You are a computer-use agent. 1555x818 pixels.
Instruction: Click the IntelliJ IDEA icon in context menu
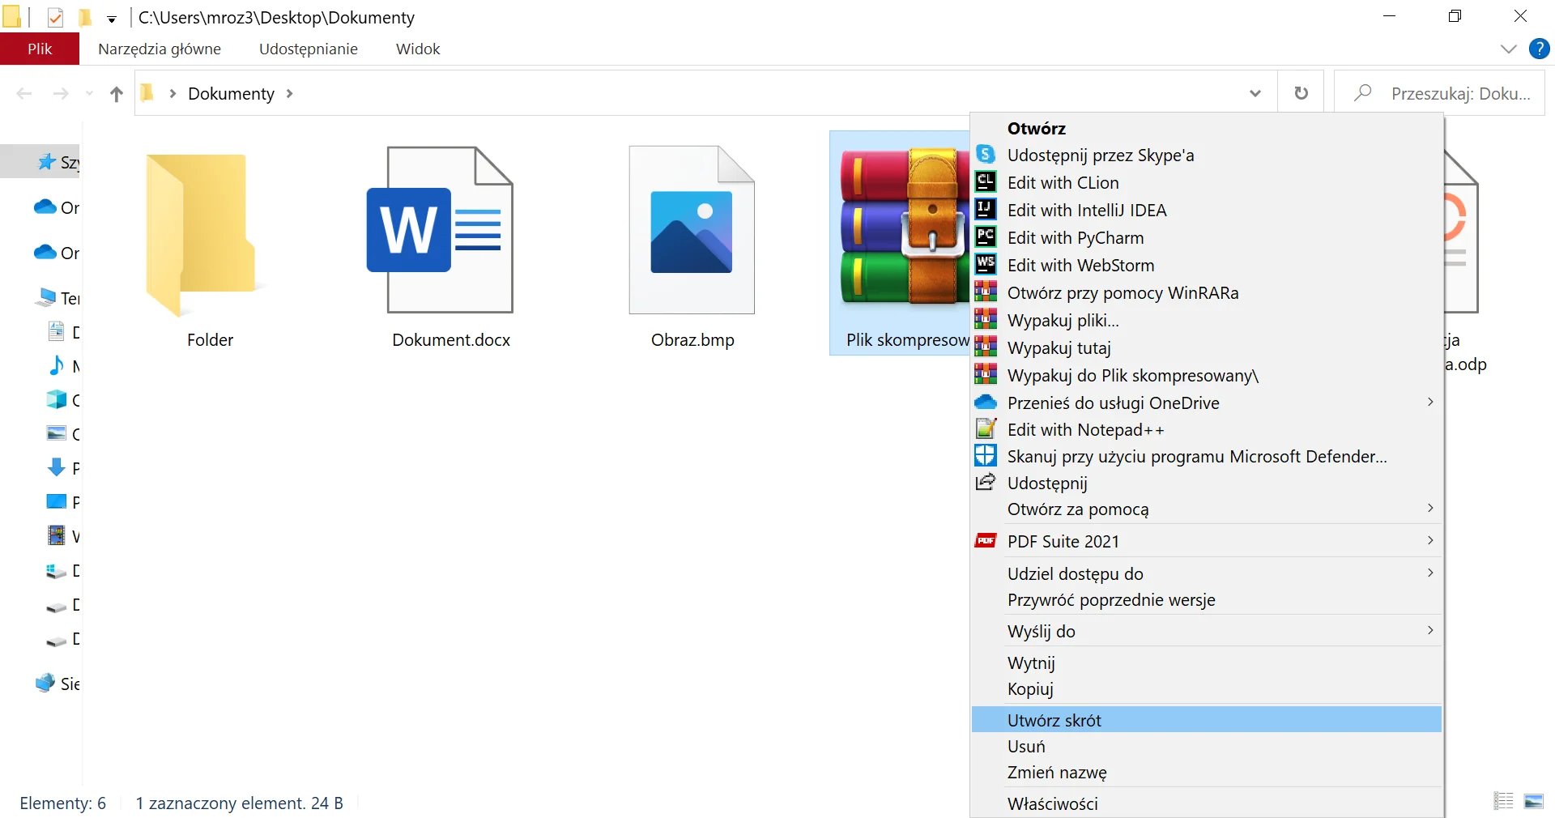click(986, 209)
